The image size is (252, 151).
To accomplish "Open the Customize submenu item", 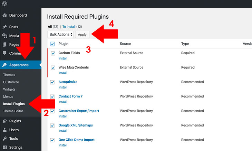I will [x=11, y=82].
